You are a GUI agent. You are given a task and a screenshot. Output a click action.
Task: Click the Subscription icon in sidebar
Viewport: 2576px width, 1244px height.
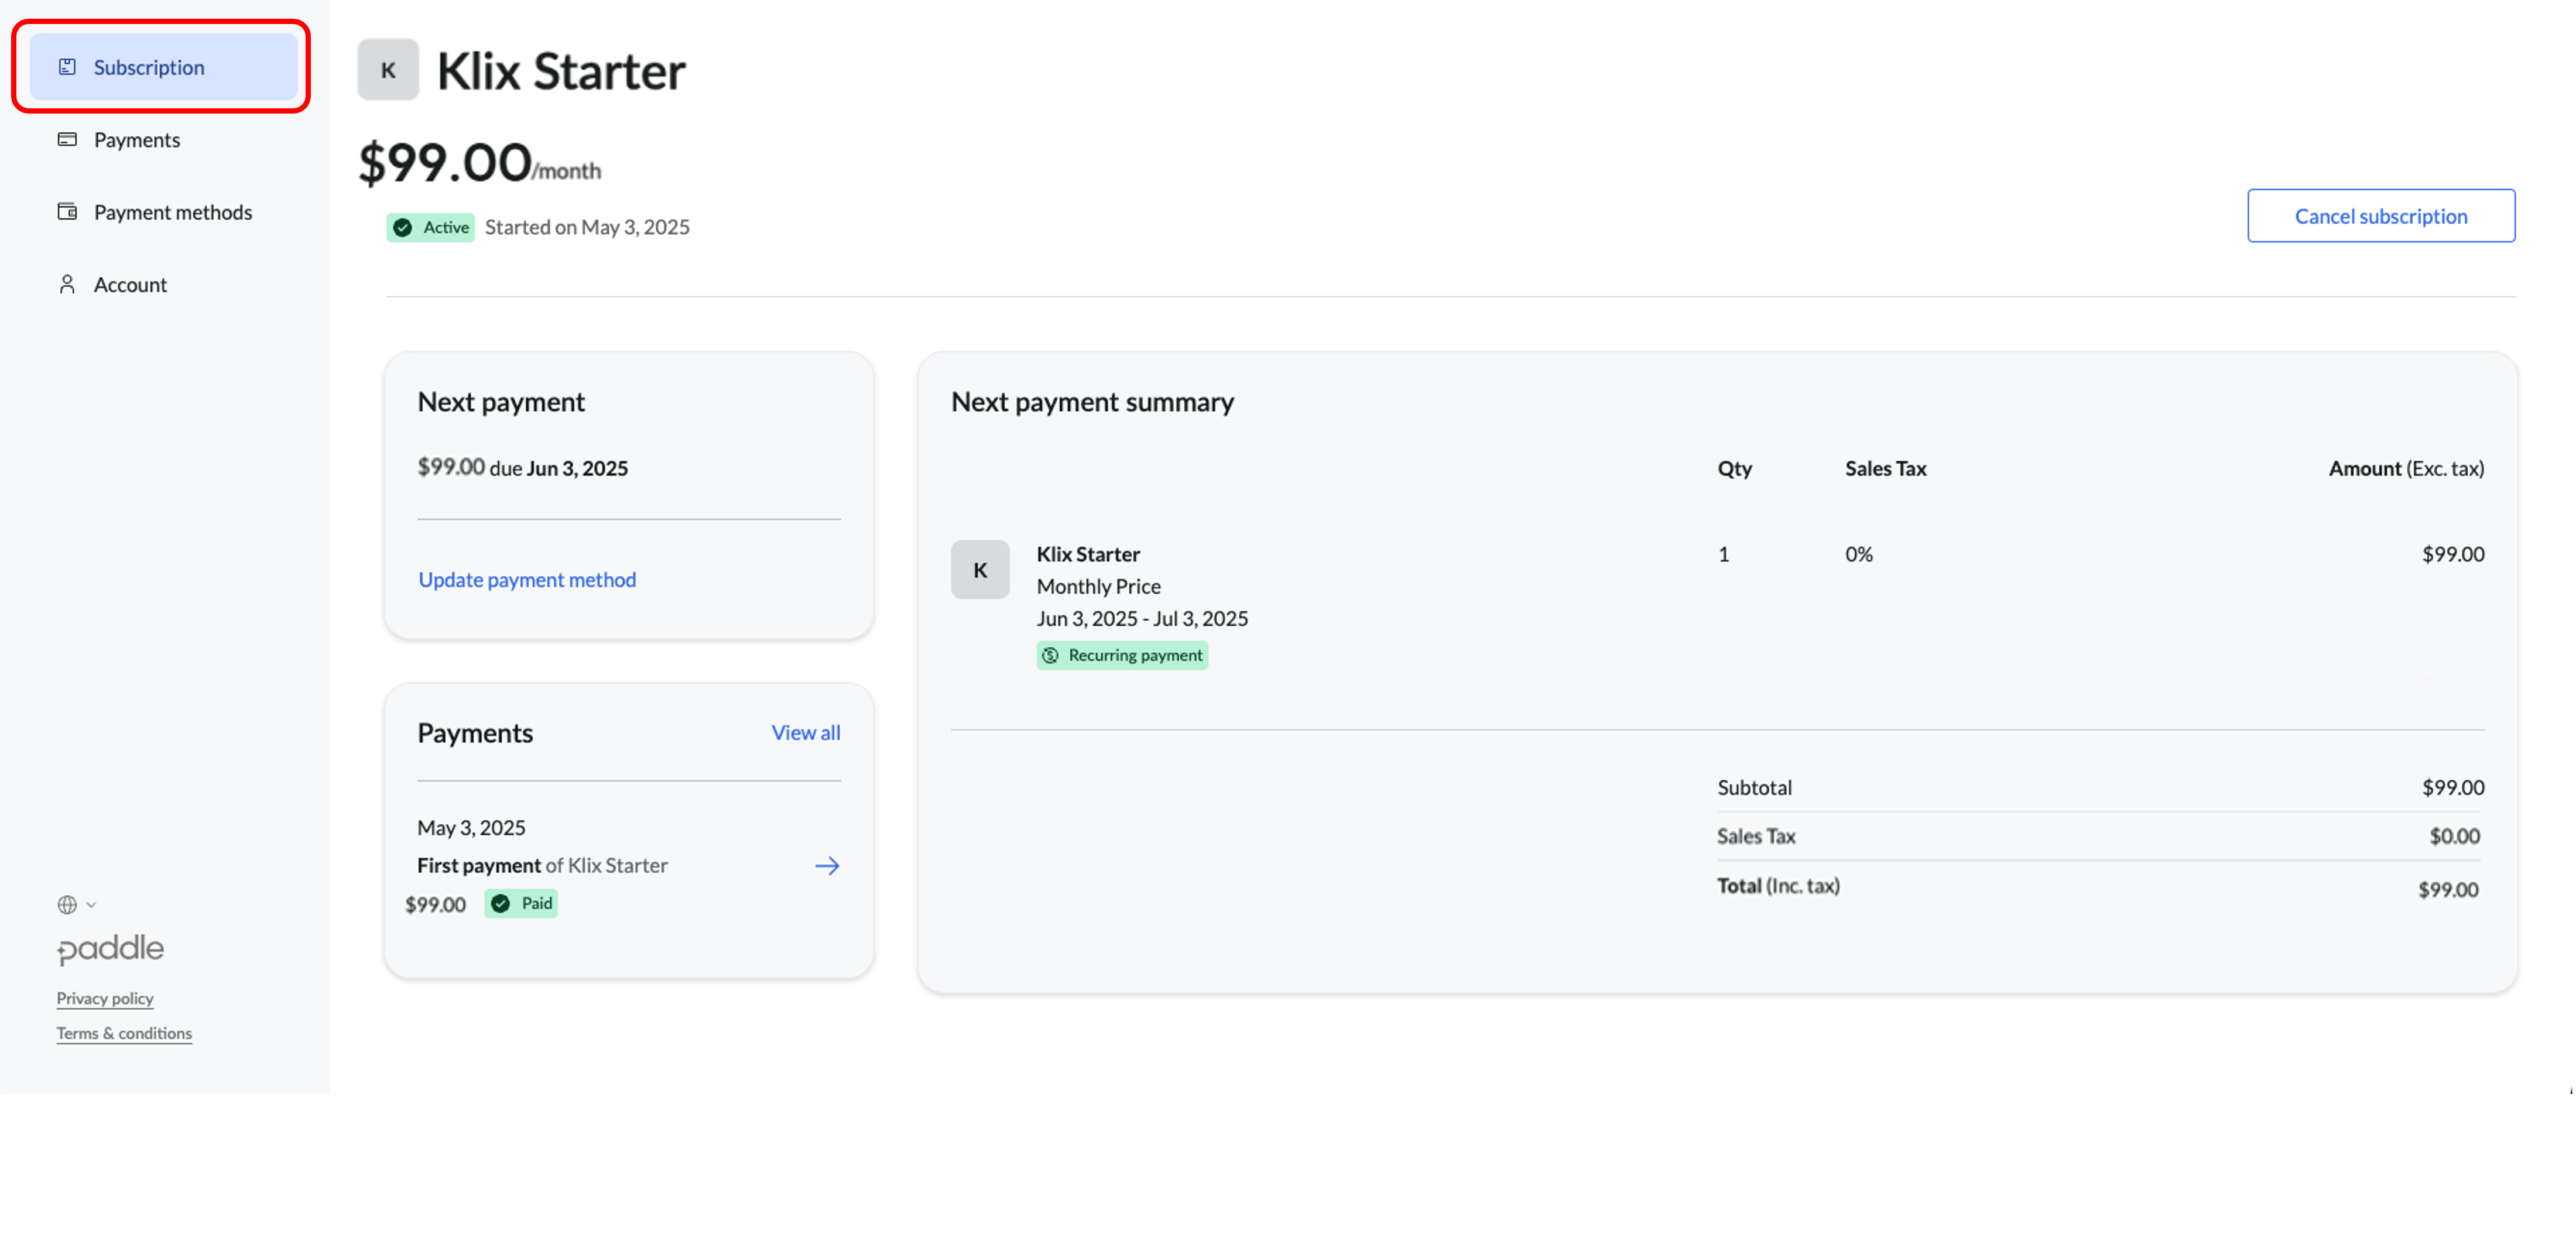(67, 67)
